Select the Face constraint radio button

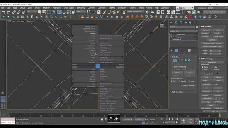coord(203,70)
